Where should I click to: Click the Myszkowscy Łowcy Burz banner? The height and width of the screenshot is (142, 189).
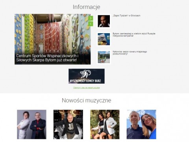coord(87,76)
